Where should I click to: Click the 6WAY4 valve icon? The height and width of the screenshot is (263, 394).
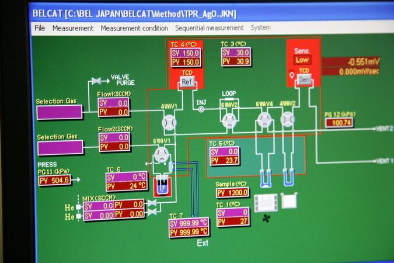[x=265, y=120]
